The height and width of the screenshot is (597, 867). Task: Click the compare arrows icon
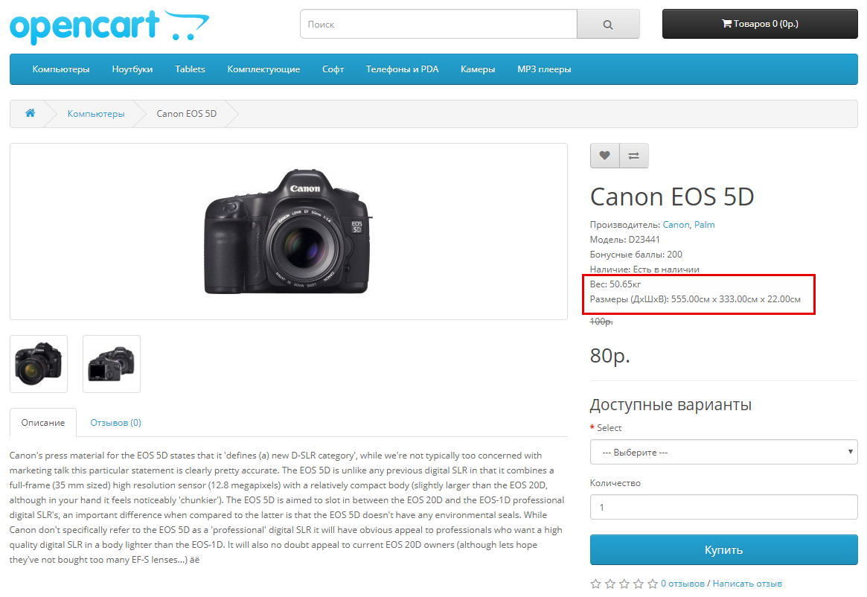634,156
